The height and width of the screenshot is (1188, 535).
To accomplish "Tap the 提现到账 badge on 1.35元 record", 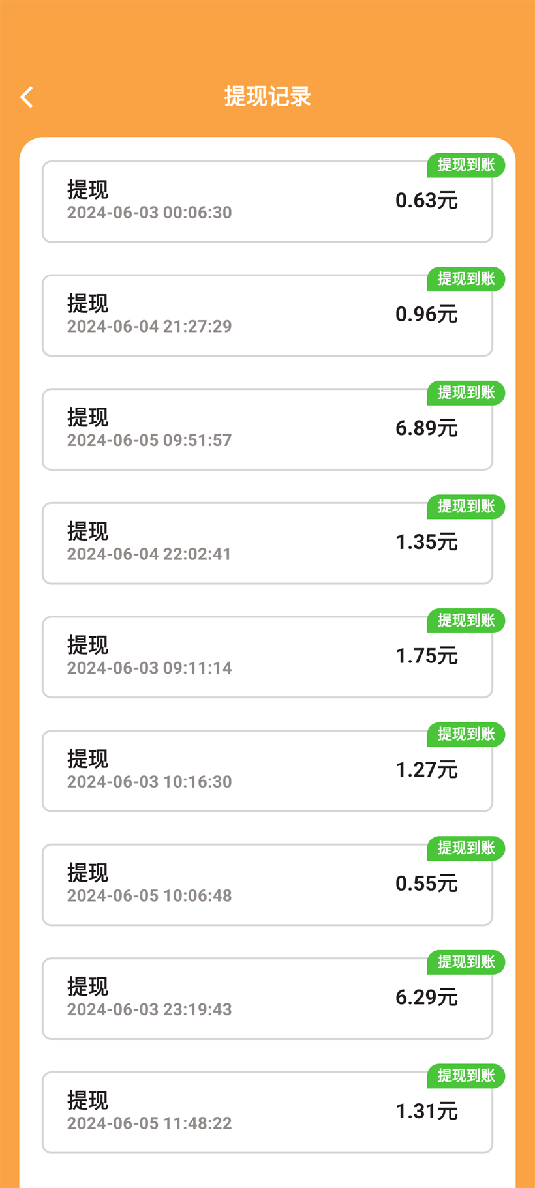I will (466, 507).
